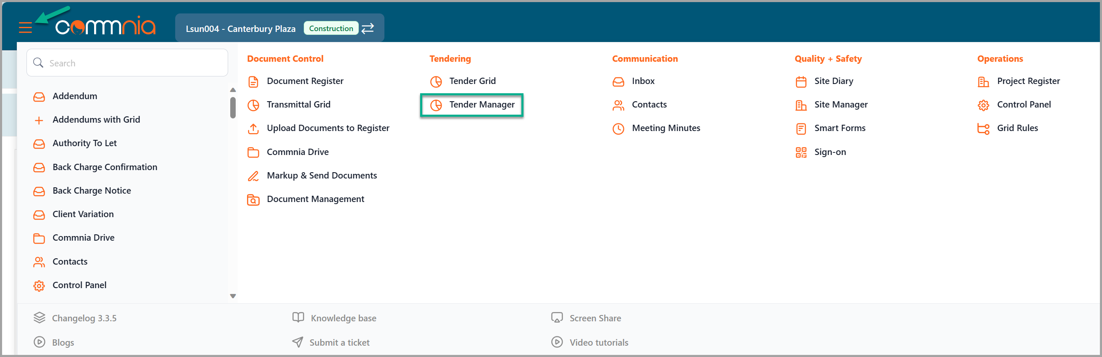The width and height of the screenshot is (1102, 357).
Task: Click the Meeting Minutes clock icon
Action: click(618, 129)
